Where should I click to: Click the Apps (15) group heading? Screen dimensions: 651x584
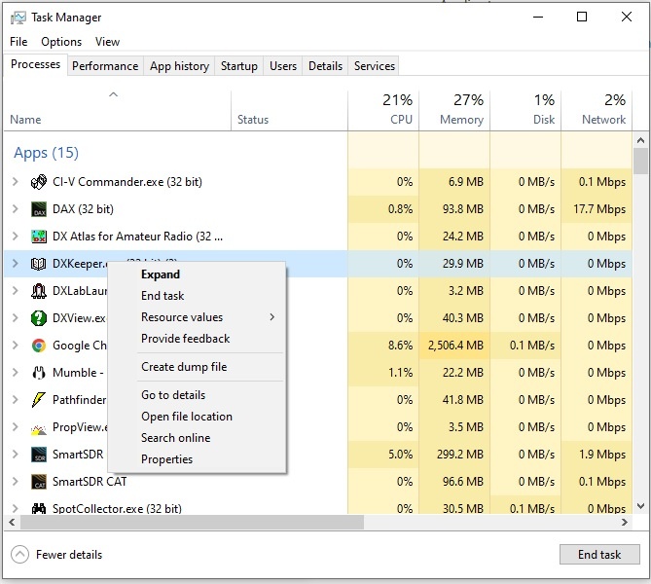click(46, 153)
